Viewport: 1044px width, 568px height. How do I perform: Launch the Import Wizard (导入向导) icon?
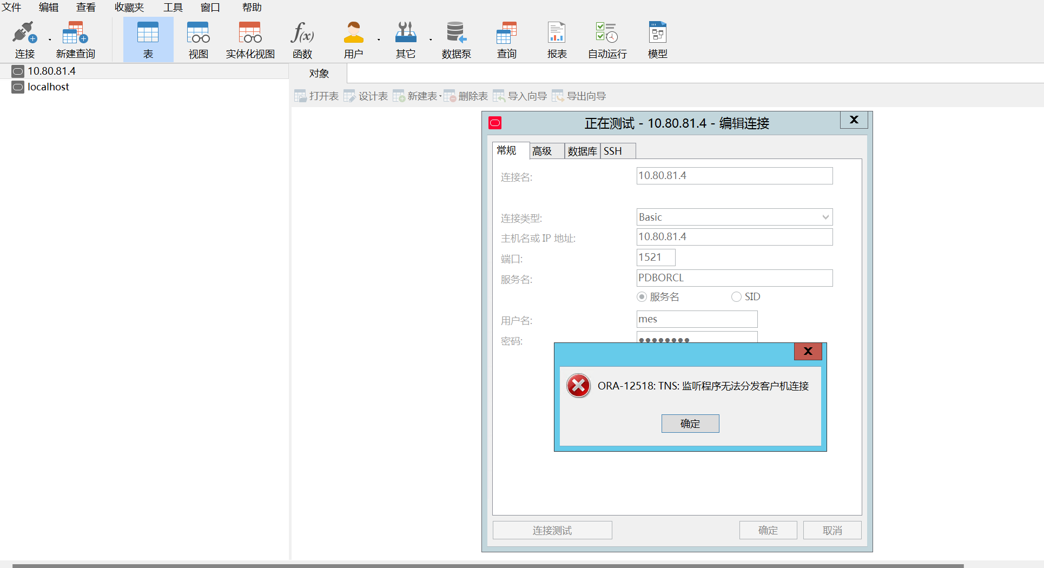499,96
